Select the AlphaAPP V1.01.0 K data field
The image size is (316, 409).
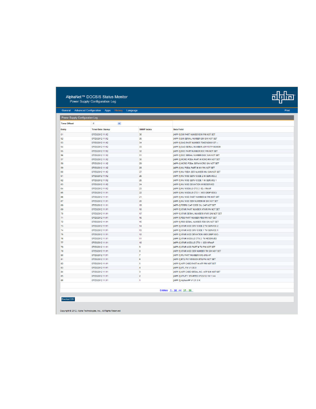[x=187, y=280]
